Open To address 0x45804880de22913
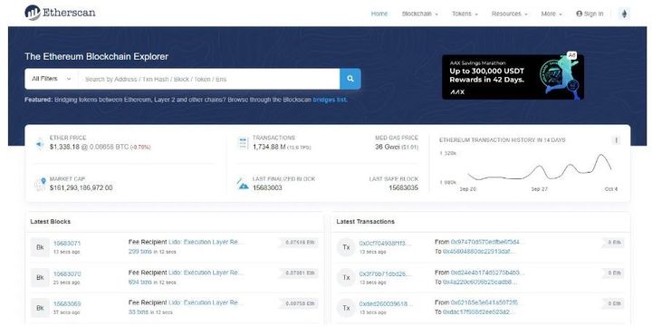 tap(479, 252)
